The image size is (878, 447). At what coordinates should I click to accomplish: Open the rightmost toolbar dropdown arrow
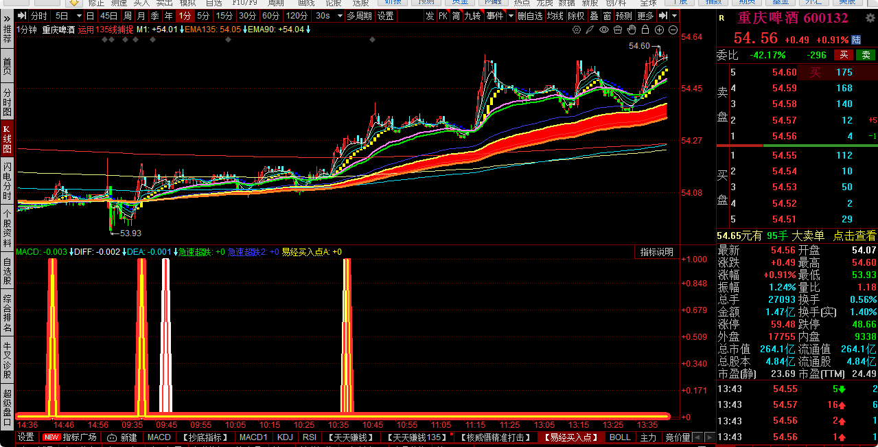click(674, 15)
